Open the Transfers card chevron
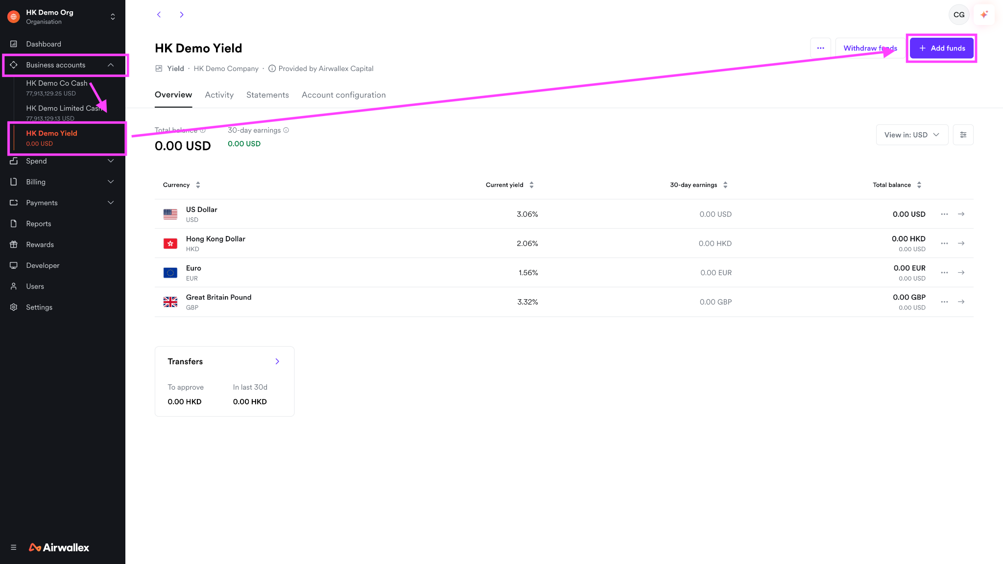The height and width of the screenshot is (564, 1003). (x=277, y=361)
